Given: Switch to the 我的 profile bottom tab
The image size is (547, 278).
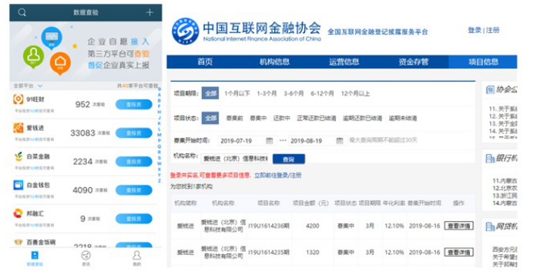Looking at the screenshot, I should coord(137,259).
